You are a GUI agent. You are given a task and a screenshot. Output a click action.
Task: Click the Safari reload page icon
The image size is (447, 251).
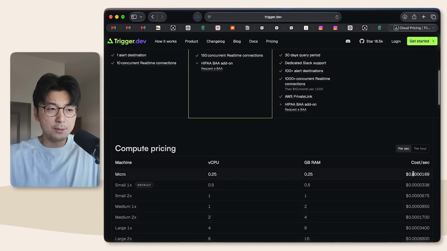pos(337,17)
